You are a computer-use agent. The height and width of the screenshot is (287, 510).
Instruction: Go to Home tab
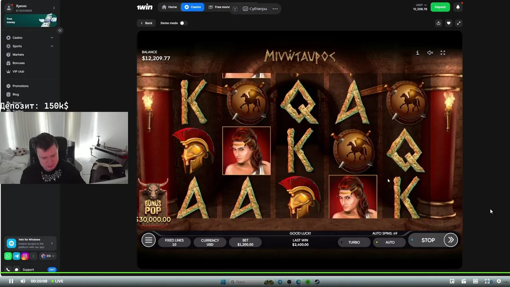pos(169,7)
